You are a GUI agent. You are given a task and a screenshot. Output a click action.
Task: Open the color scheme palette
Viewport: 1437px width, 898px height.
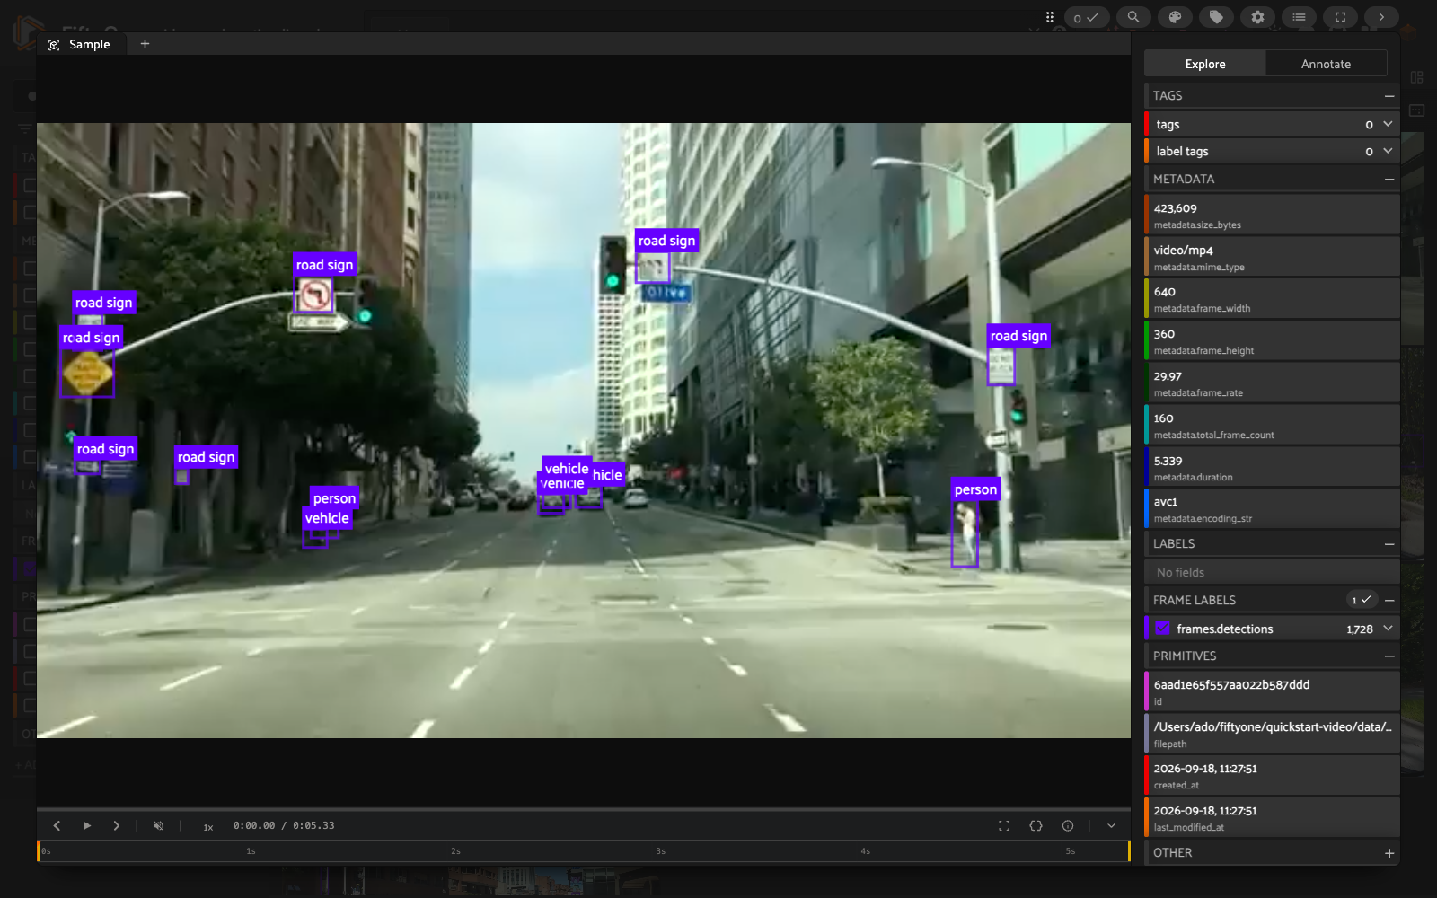(x=1175, y=17)
